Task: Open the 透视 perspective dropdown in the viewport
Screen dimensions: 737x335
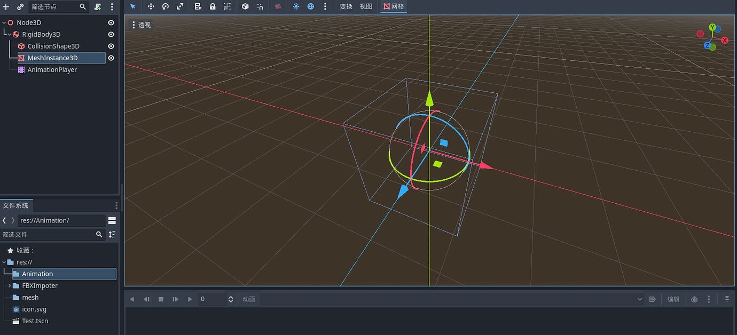Action: click(143, 25)
